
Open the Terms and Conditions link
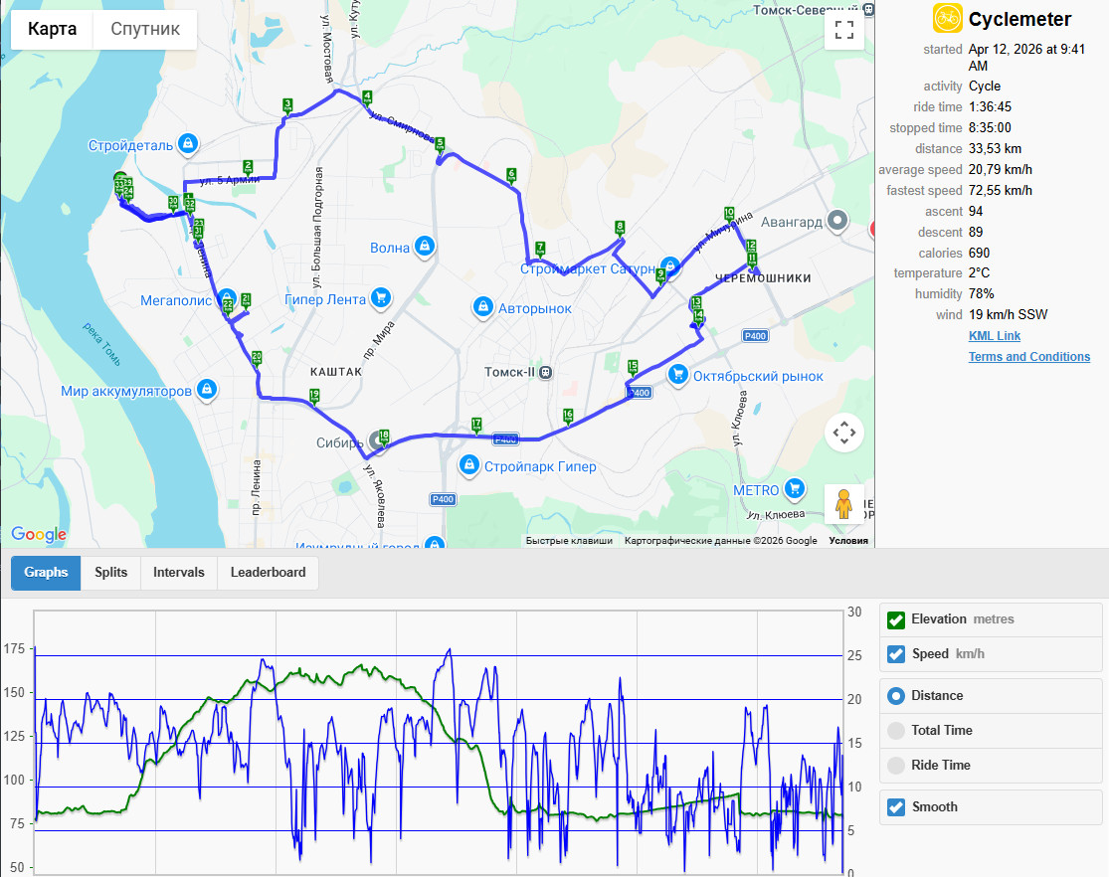tap(1029, 356)
